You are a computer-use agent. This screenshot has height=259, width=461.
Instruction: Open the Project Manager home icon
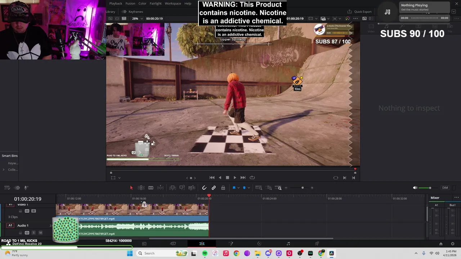point(441,244)
